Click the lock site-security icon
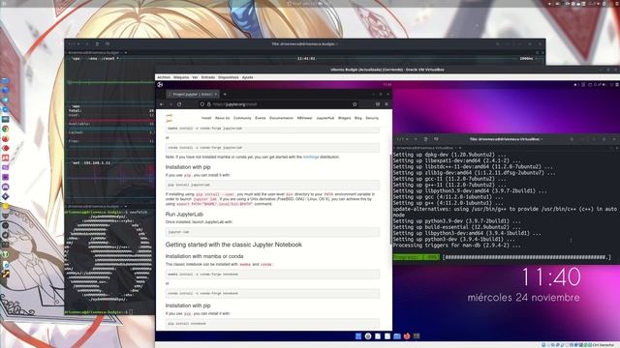Viewport: 620px width, 348px height. coord(209,104)
